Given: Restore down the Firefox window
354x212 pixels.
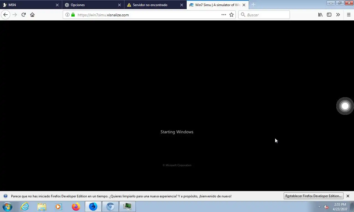Looking at the screenshot, I should click(340, 3).
